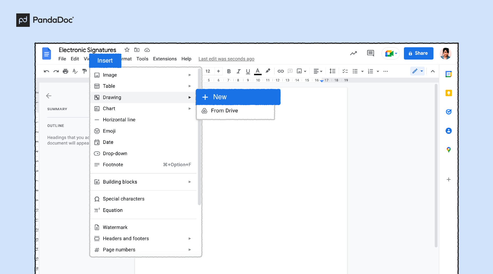
Task: Open Google Calendar from side panel
Action: tap(448, 74)
